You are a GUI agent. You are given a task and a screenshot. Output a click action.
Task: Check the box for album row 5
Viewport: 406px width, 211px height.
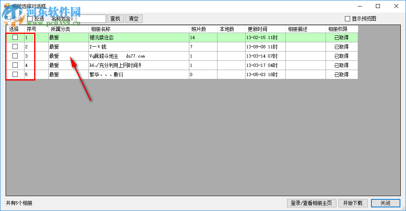(15, 74)
